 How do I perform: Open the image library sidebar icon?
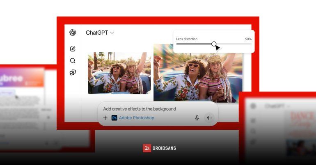point(73,73)
